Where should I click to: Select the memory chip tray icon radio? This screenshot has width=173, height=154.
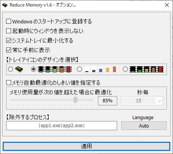pyautogui.click(x=10, y=69)
